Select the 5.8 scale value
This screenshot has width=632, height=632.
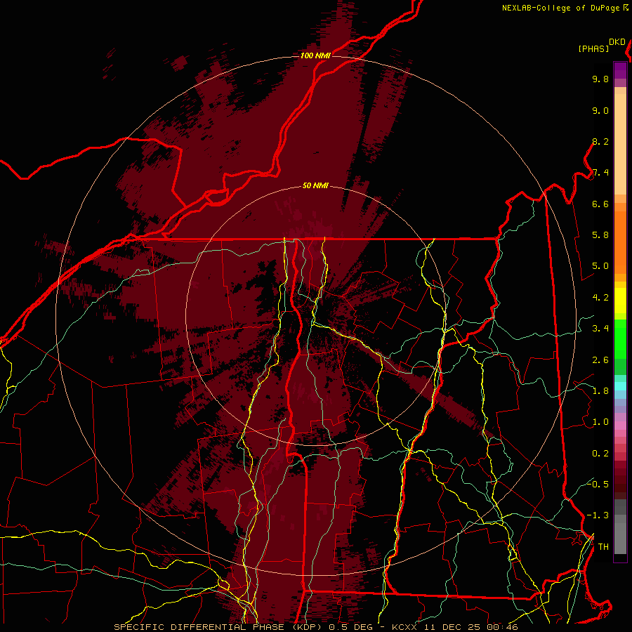pyautogui.click(x=600, y=235)
